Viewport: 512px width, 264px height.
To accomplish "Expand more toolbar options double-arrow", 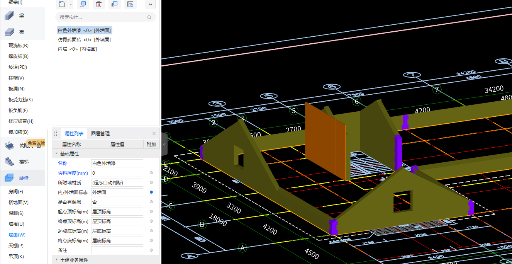I will tap(151, 5).
